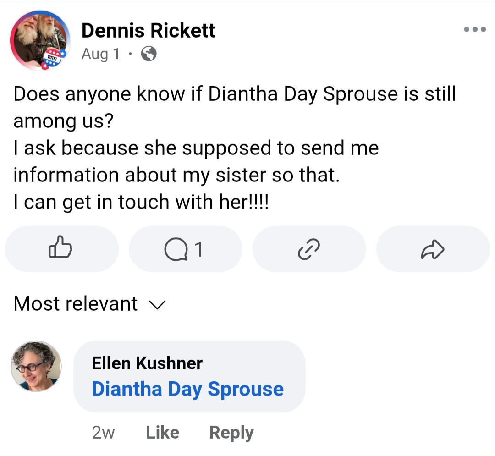Screen dimensions: 495x456
Task: Click the VOTE! badge on the profile frame
Action: point(54,59)
